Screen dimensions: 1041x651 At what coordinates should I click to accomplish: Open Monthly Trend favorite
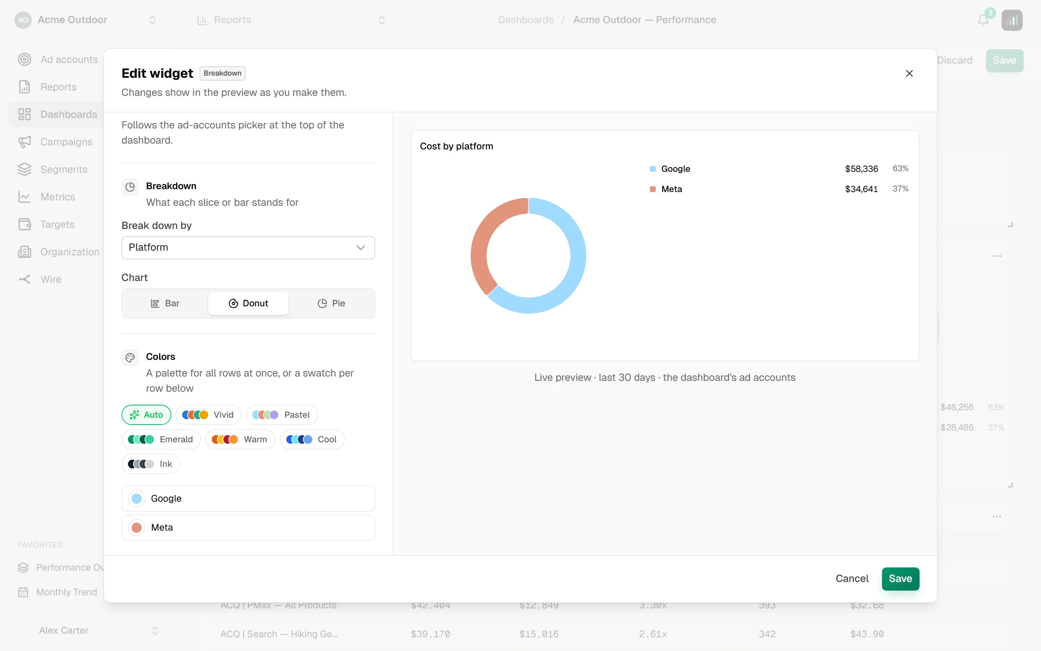tap(57, 592)
